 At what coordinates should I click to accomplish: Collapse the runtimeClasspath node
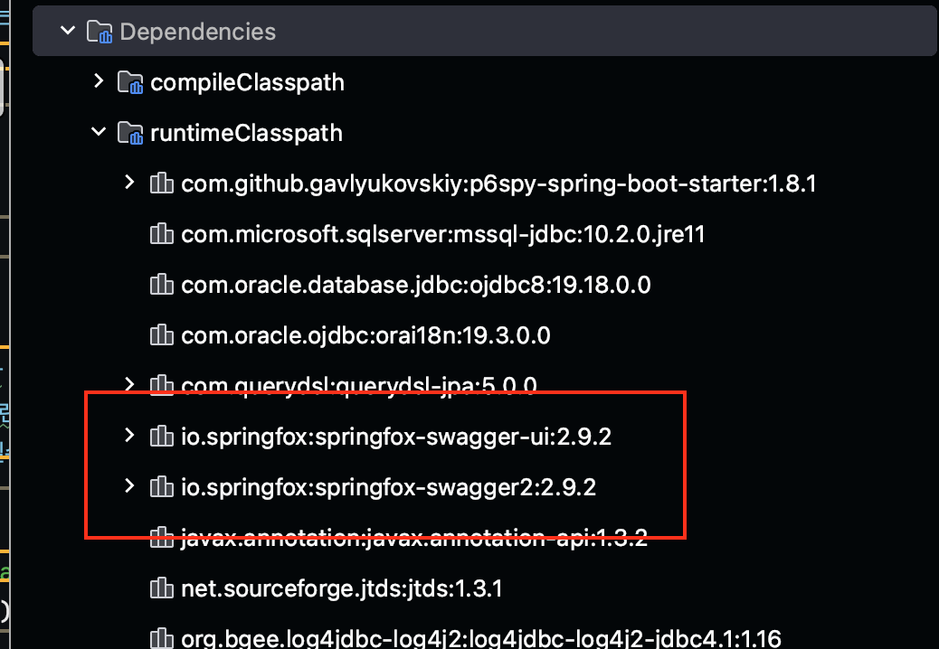click(x=99, y=132)
